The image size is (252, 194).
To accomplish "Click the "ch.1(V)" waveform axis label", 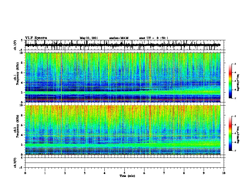I will click(15, 45).
